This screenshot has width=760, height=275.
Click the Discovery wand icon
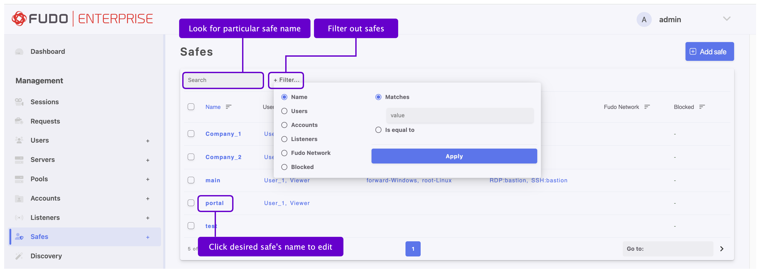tap(19, 256)
